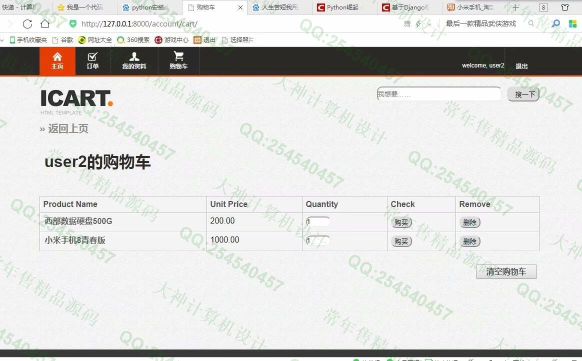Open the 退出 bookmark in bookmarks bar
Viewport: 582px width, 361px height.
[x=204, y=39]
